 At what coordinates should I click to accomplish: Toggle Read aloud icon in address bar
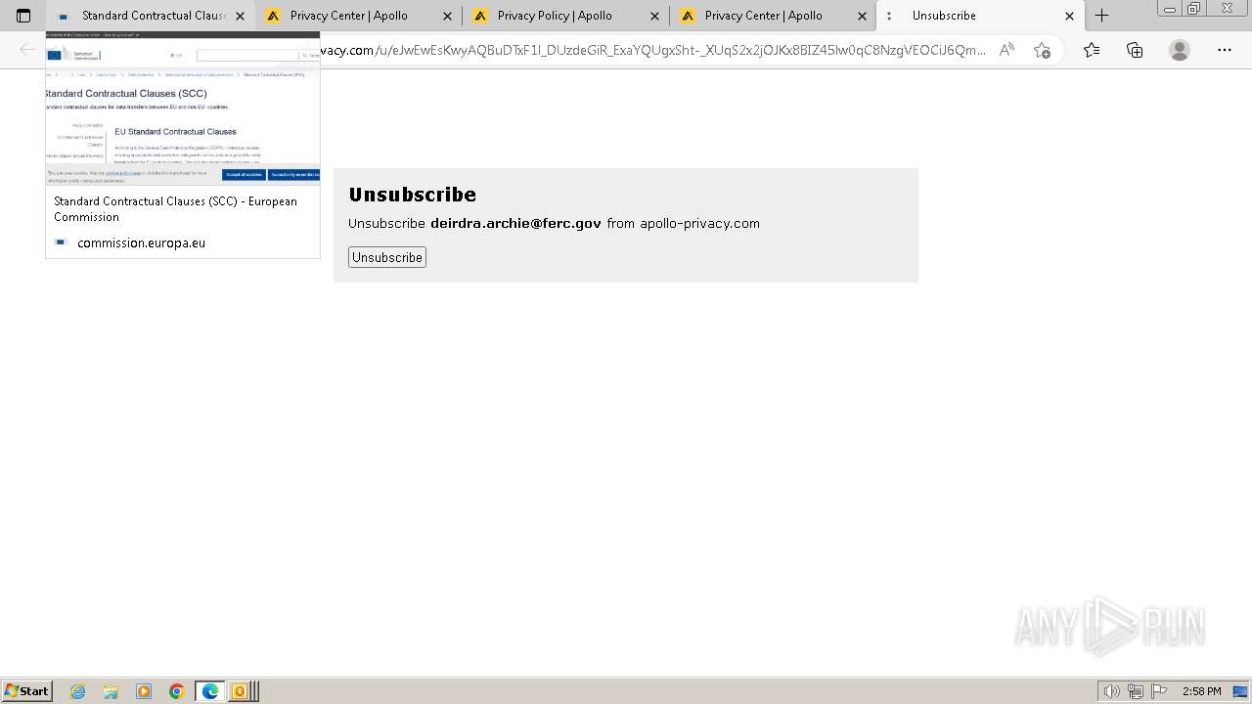pos(1006,50)
